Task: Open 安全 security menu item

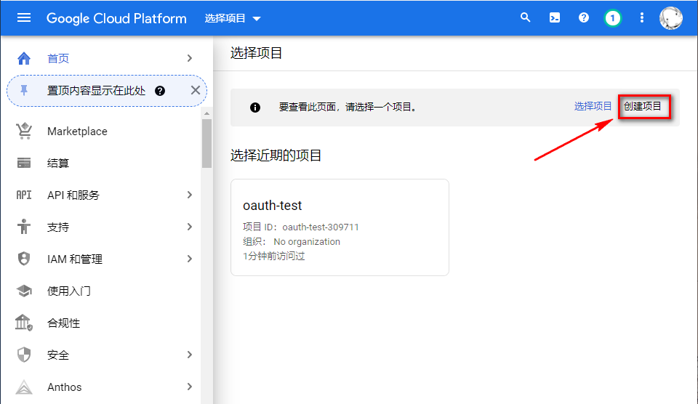Action: click(x=58, y=355)
